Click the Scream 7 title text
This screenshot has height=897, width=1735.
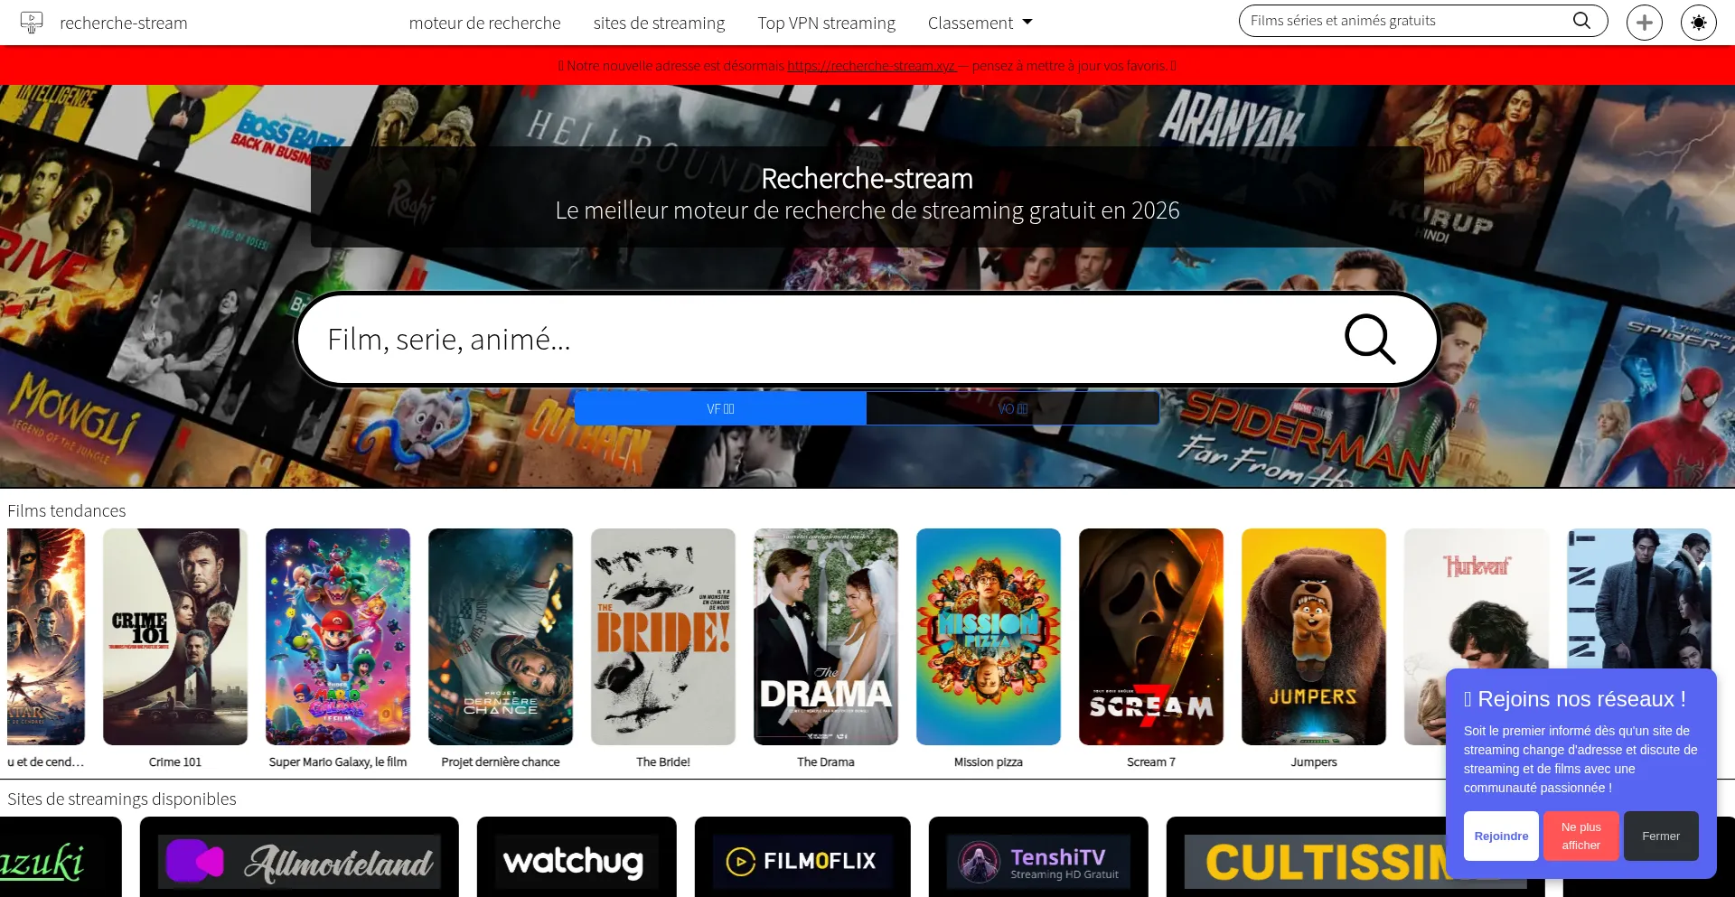pyautogui.click(x=1151, y=762)
